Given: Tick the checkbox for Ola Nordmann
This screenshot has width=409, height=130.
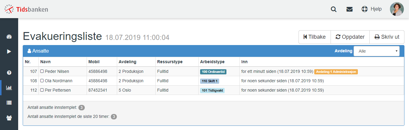Looking at the screenshot, I should [x=42, y=81].
